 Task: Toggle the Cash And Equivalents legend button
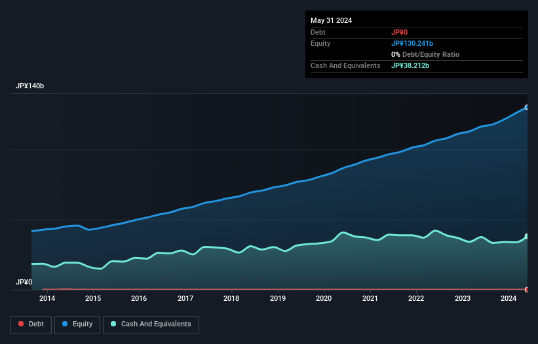point(151,324)
